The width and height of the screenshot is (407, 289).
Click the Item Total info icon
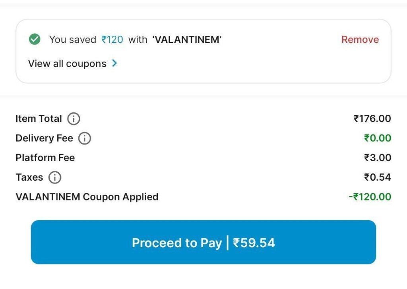[74, 119]
